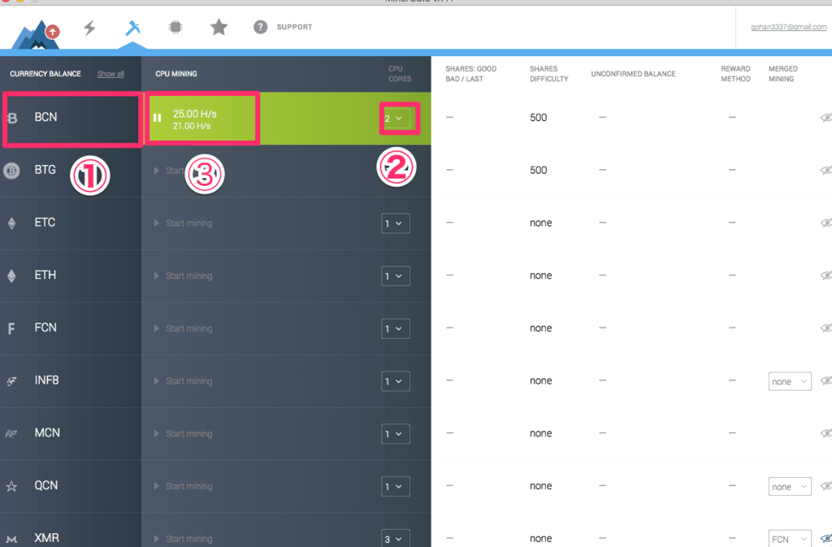This screenshot has width=832, height=547.
Task: Start mining BTG
Action: click(x=169, y=171)
